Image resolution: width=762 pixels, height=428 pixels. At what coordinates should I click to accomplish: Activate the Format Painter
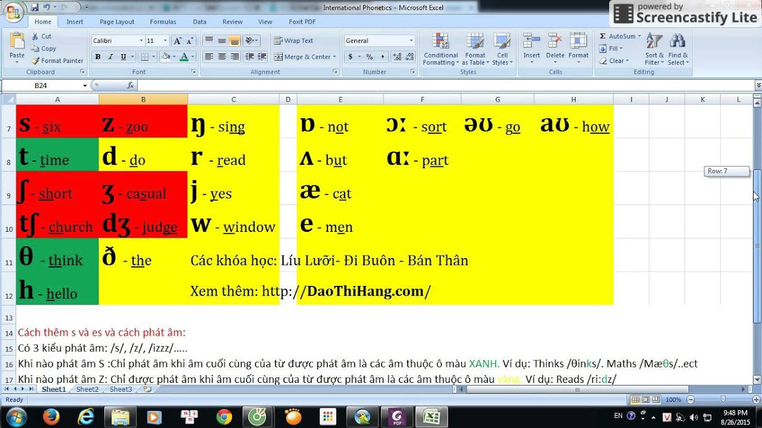pos(57,61)
